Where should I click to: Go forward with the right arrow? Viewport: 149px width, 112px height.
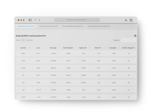(x=39, y=20)
